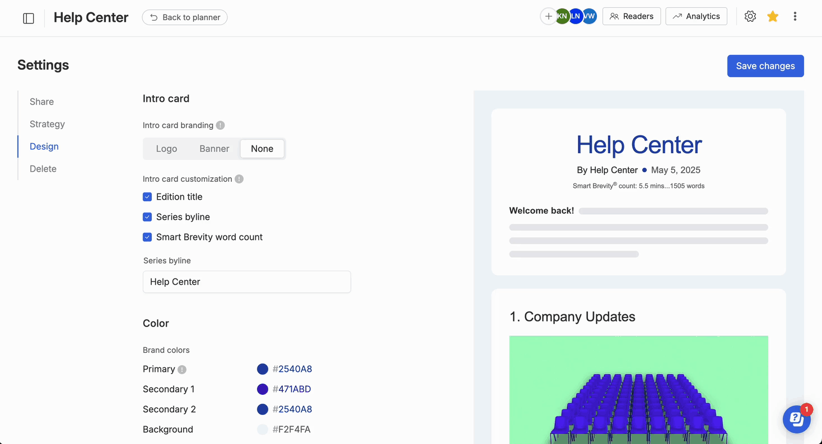
Task: Open the settings gear icon
Action: [750, 17]
